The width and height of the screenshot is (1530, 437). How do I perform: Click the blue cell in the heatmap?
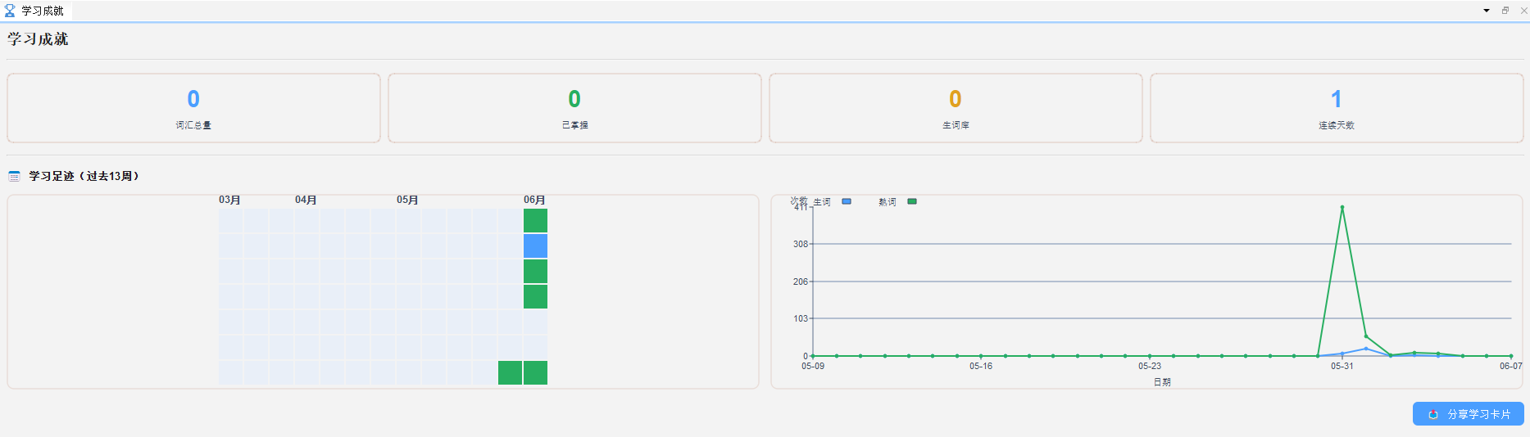[x=535, y=246]
